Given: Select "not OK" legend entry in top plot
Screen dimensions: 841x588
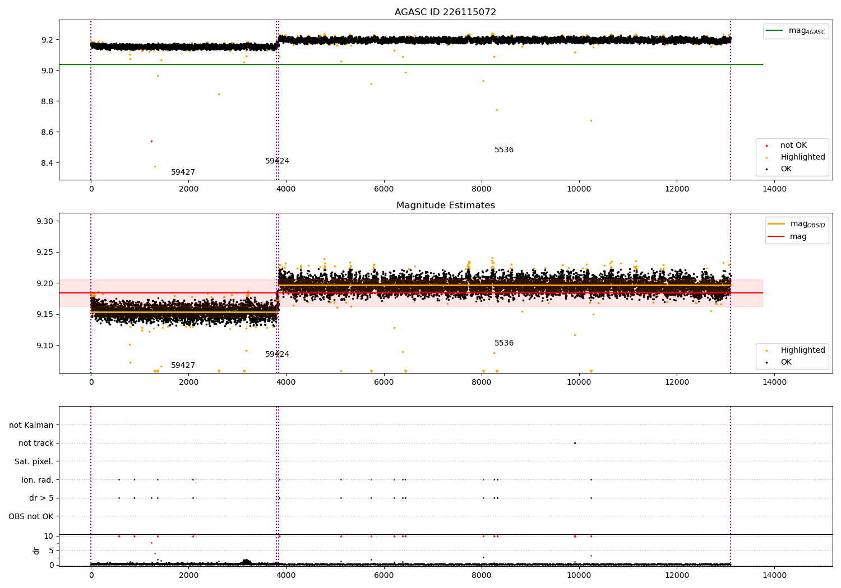Looking at the screenshot, I should click(793, 146).
